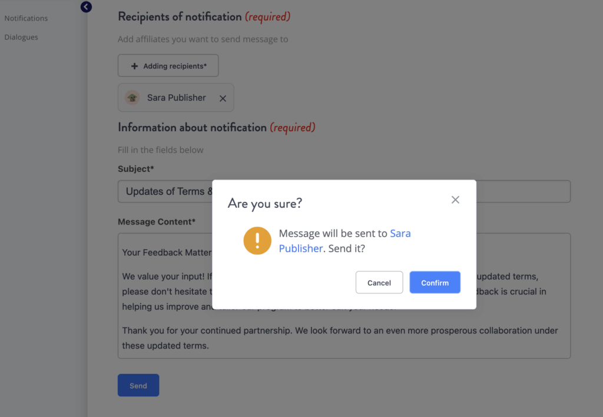
Task: Confirm sending the message
Action: [435, 282]
